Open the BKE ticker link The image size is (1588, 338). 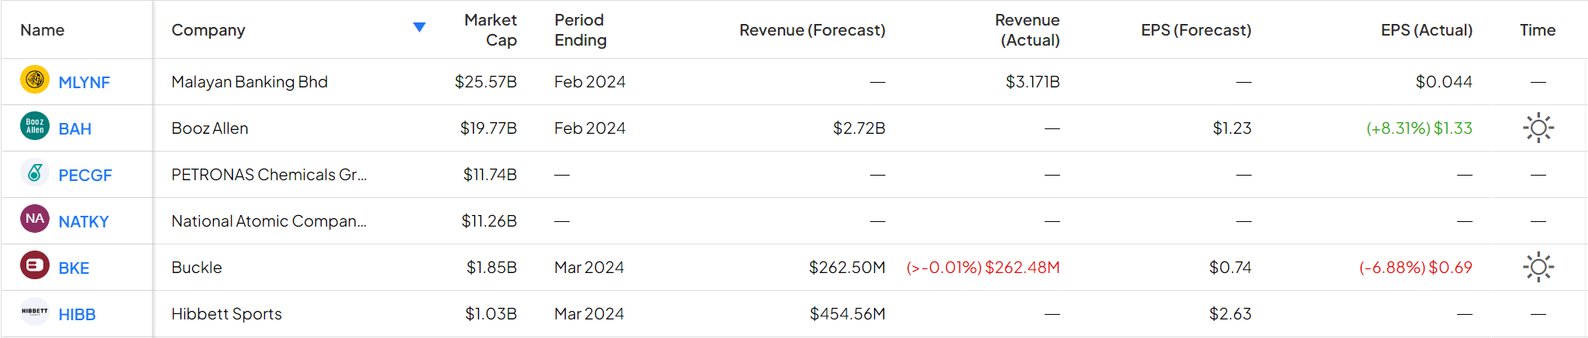[74, 268]
